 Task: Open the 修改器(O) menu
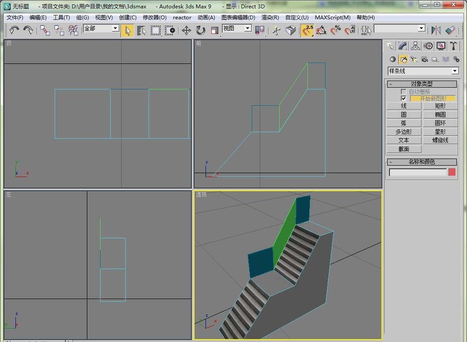pos(155,18)
